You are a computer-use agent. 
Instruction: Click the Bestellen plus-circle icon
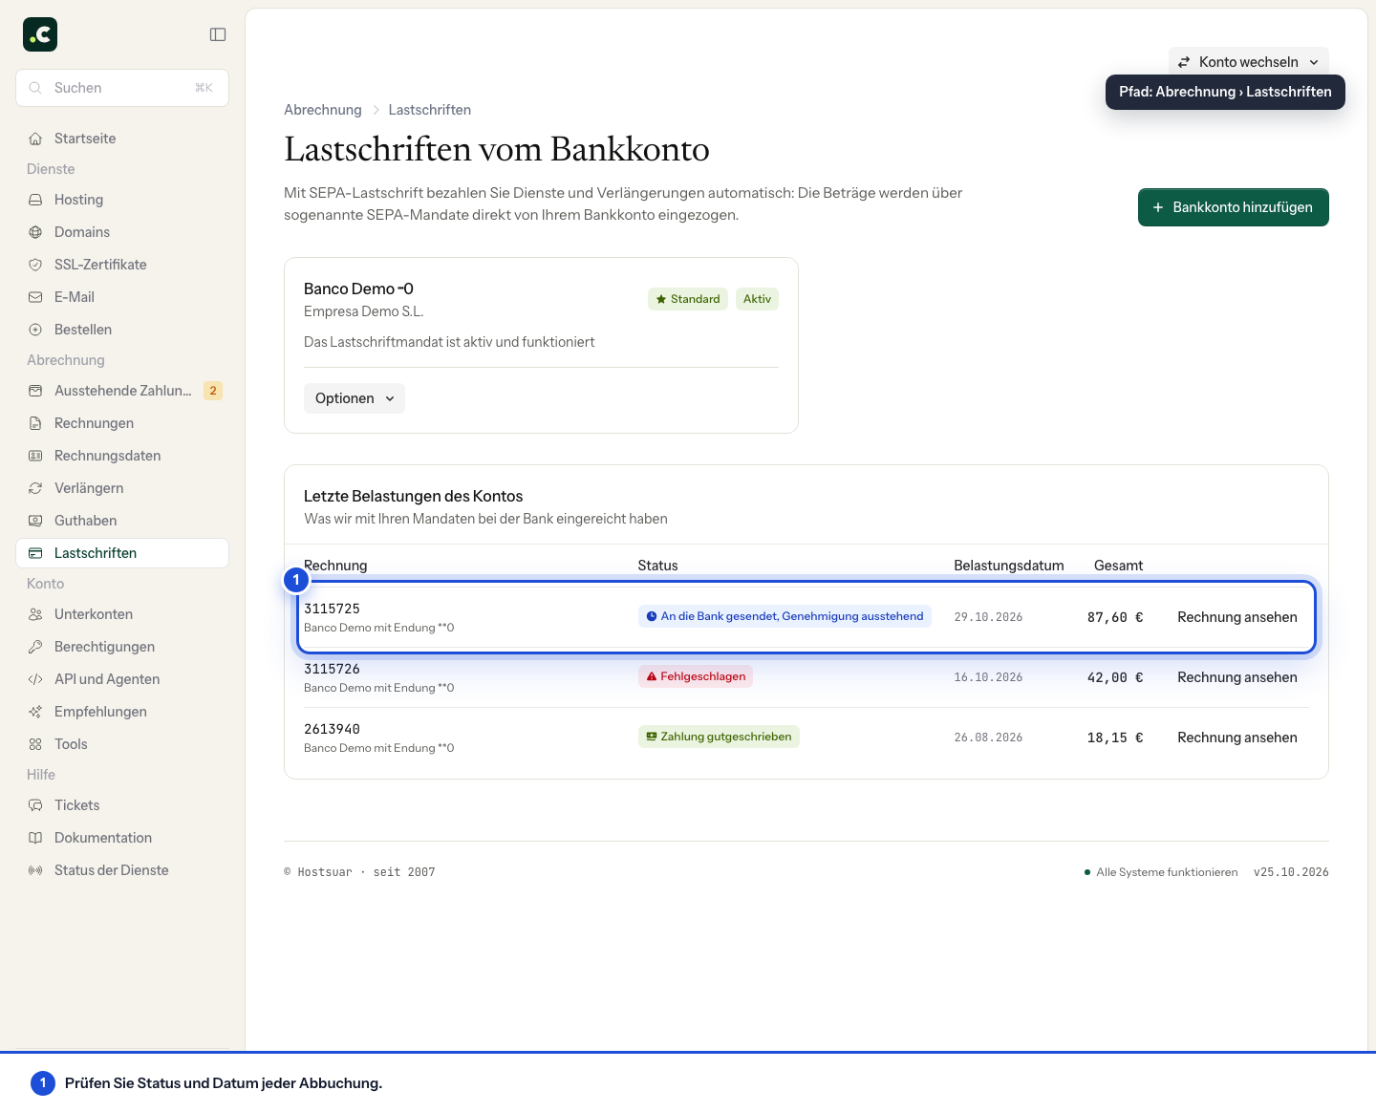pos(35,330)
